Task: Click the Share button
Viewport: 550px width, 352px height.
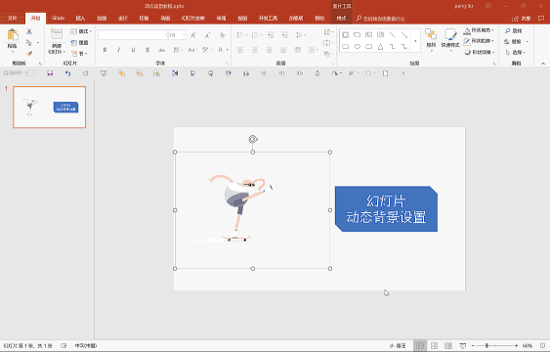Action: pos(522,19)
